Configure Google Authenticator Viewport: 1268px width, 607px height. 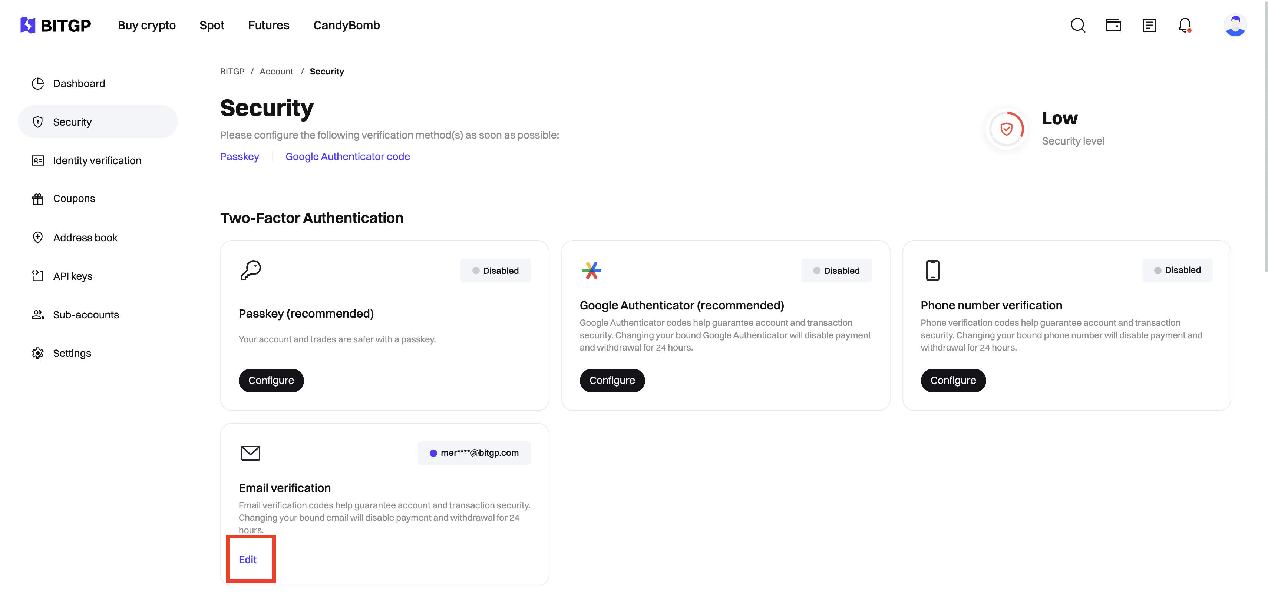(612, 380)
